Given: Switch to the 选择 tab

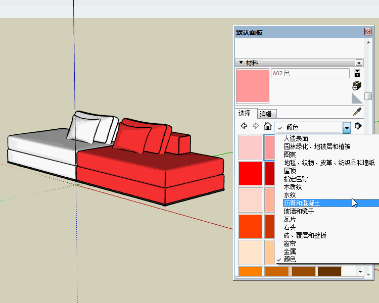Looking at the screenshot, I should pyautogui.click(x=245, y=114).
